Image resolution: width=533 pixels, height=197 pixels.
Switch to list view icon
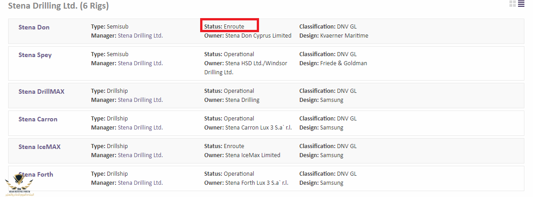coord(521,4)
